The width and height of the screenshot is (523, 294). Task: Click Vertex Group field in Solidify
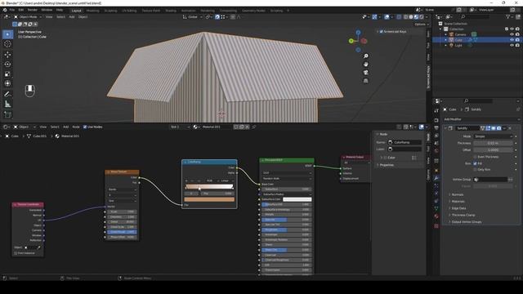click(490, 180)
